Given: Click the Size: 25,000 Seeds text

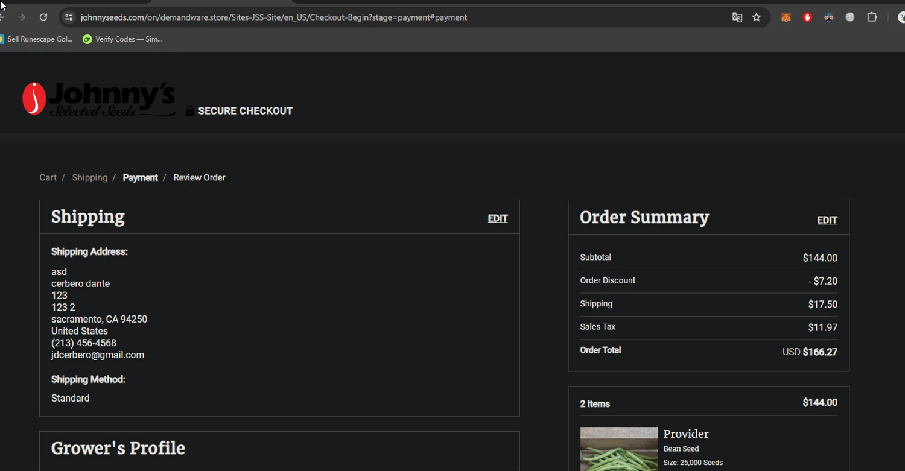Looking at the screenshot, I should [x=693, y=463].
